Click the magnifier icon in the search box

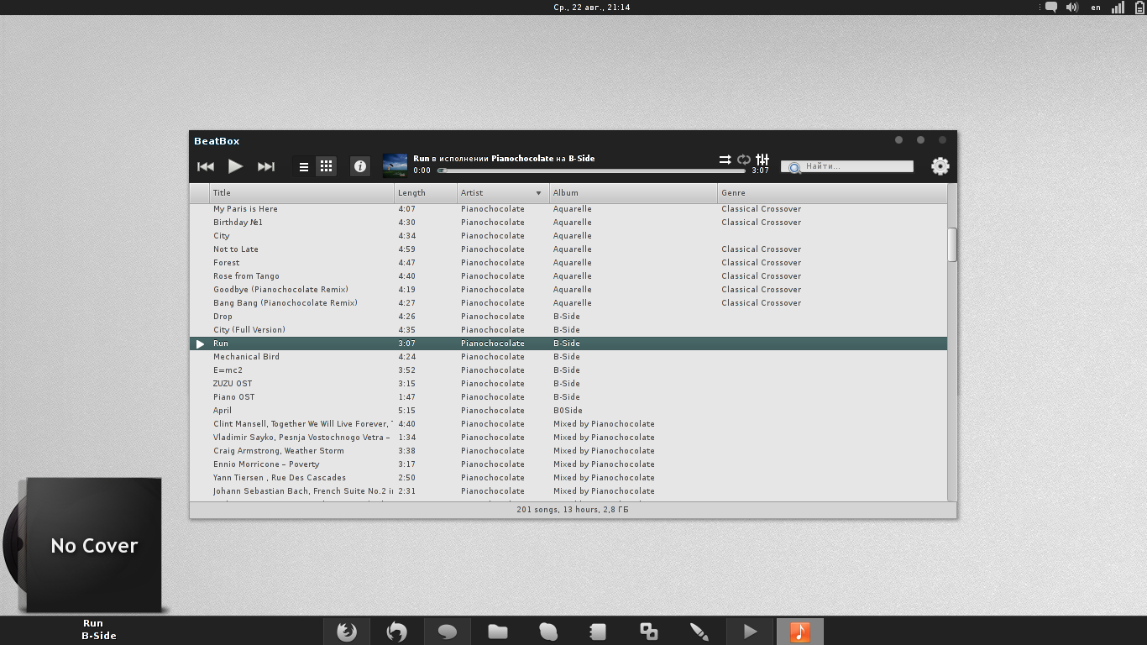click(793, 167)
